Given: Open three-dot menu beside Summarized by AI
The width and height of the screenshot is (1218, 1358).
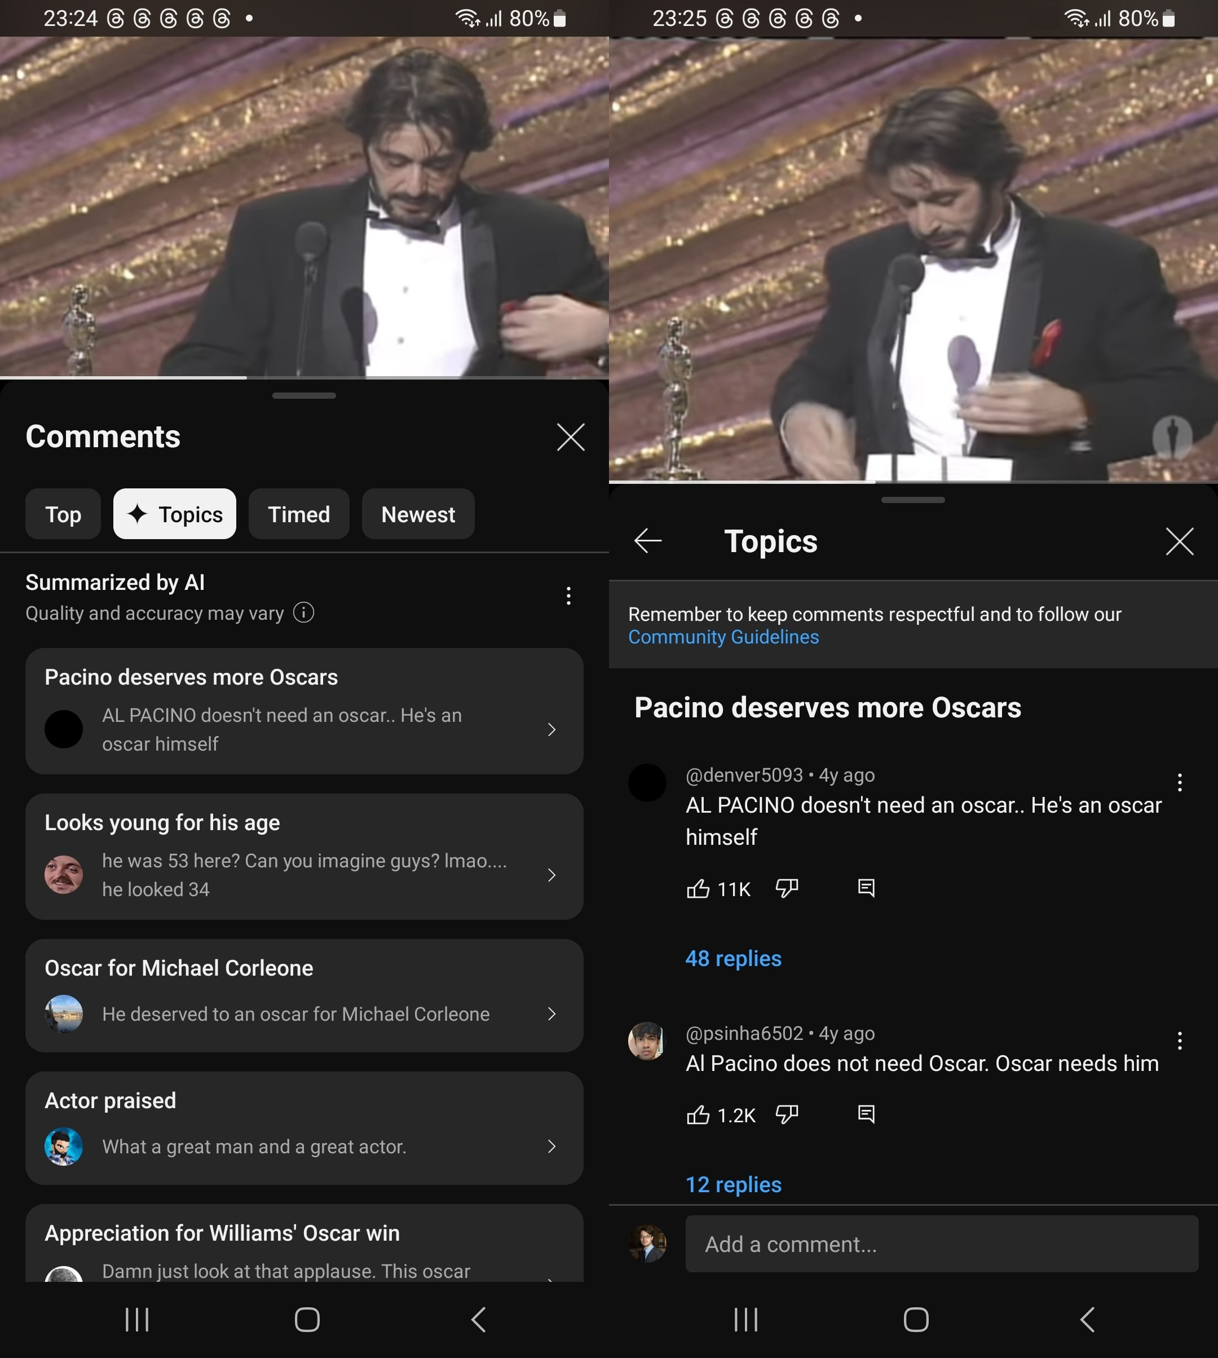Looking at the screenshot, I should pyautogui.click(x=568, y=596).
